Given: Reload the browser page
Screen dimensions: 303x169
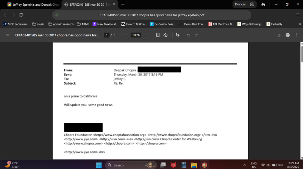Looking at the screenshot, I should 21,15.
